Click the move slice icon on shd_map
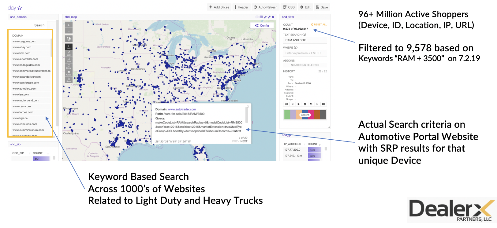497x228 pixels. [257, 17]
